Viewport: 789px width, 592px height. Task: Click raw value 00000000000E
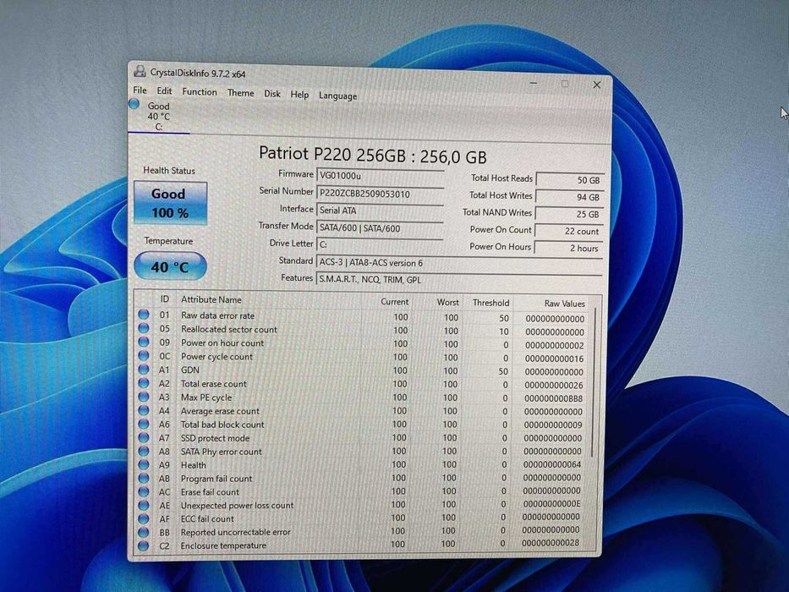[x=551, y=504]
